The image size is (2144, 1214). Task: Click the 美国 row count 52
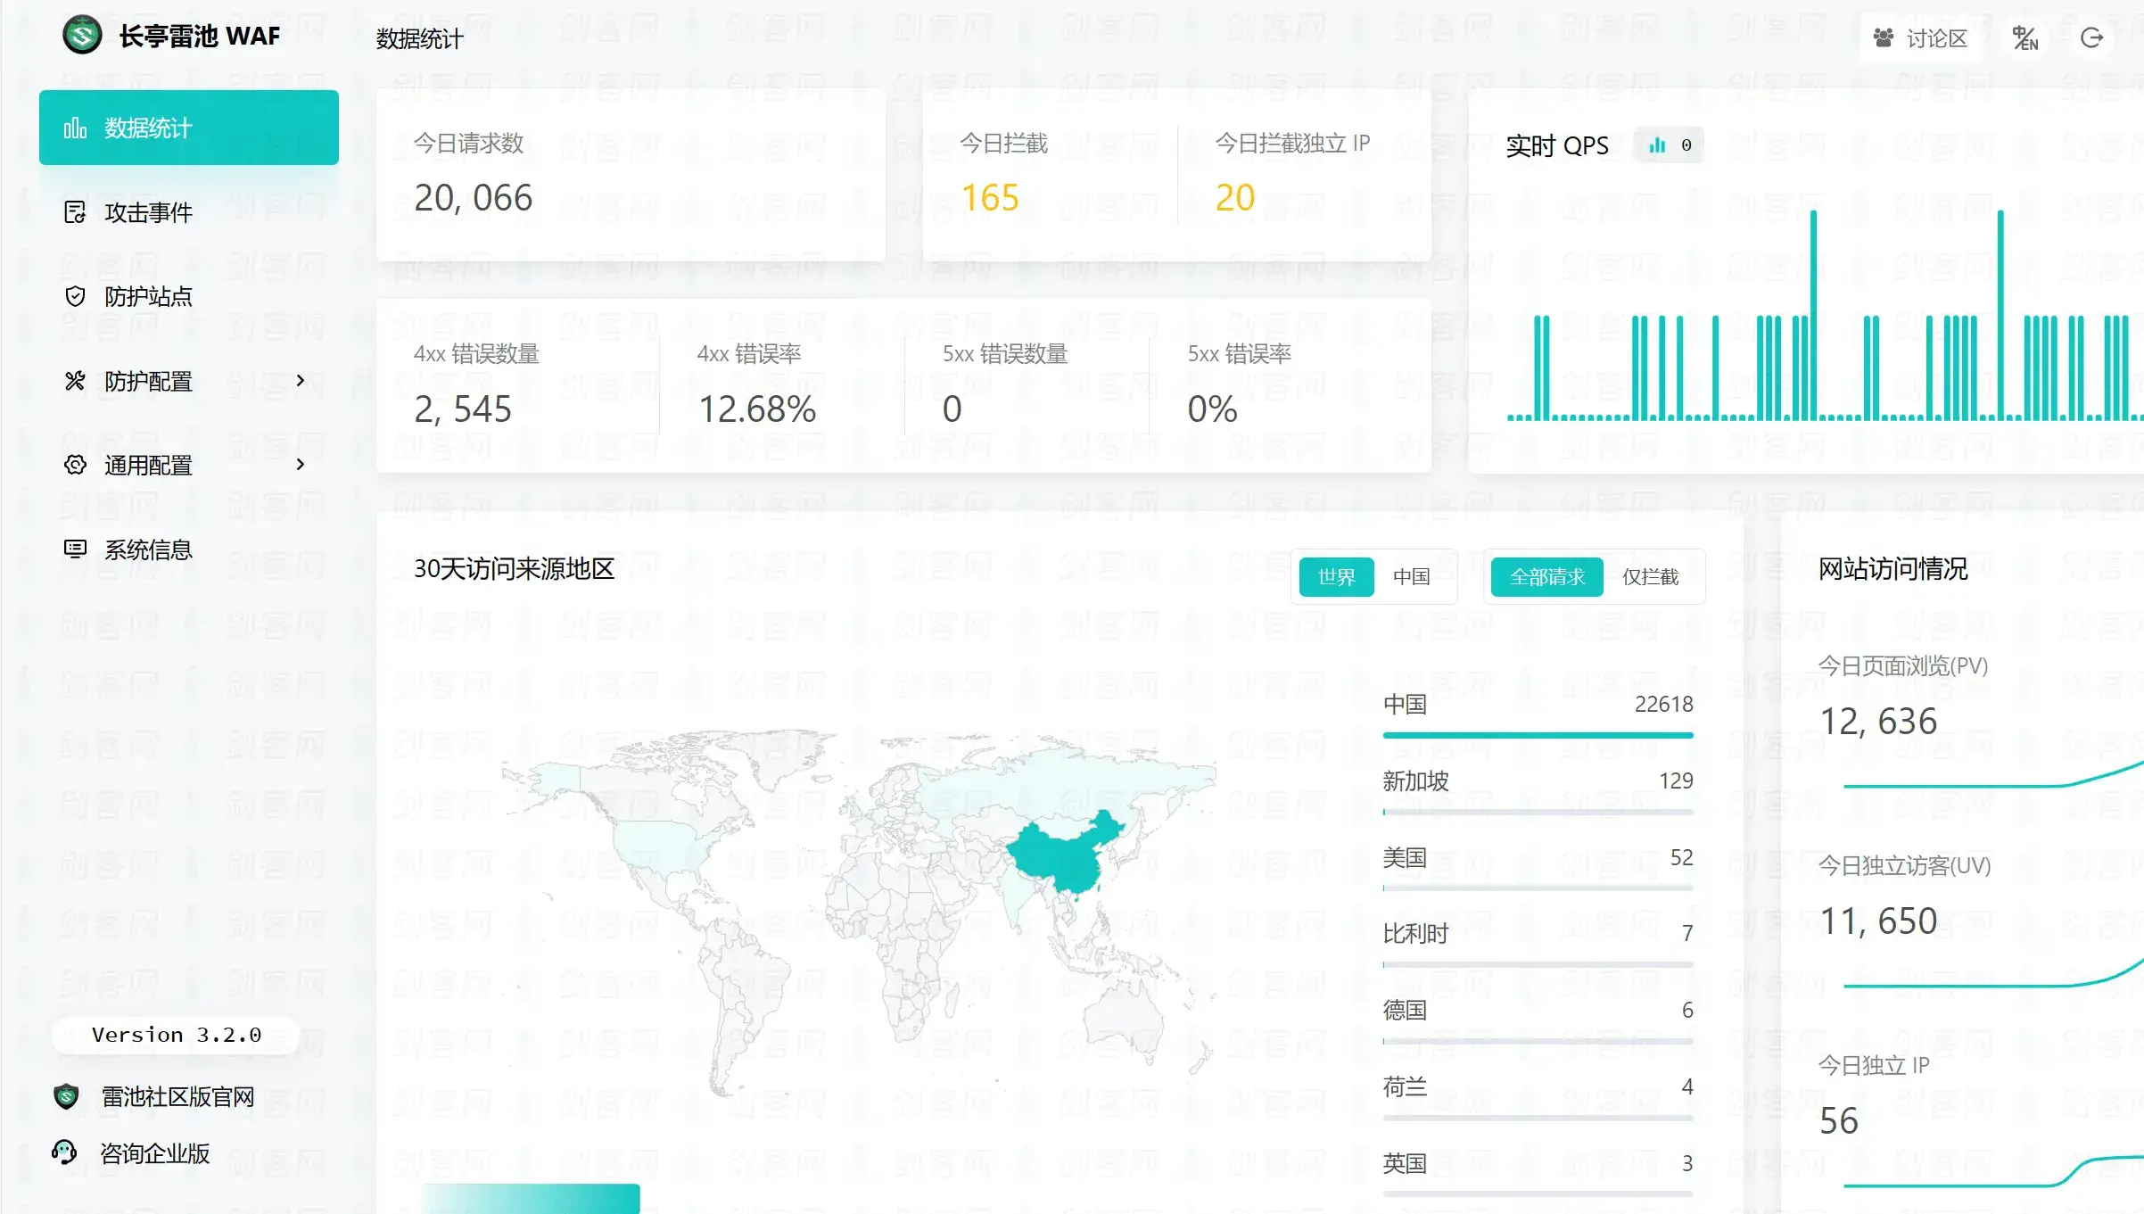click(1681, 857)
